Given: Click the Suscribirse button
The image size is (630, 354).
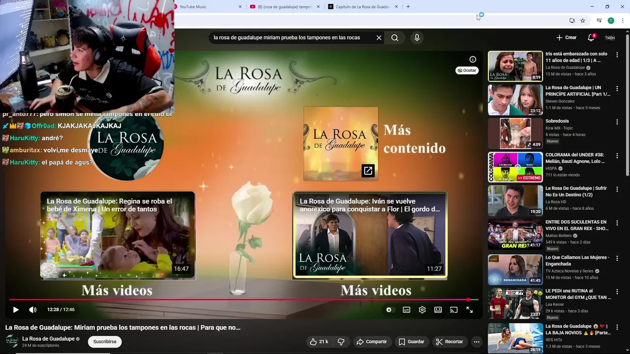Looking at the screenshot, I should pyautogui.click(x=105, y=342).
